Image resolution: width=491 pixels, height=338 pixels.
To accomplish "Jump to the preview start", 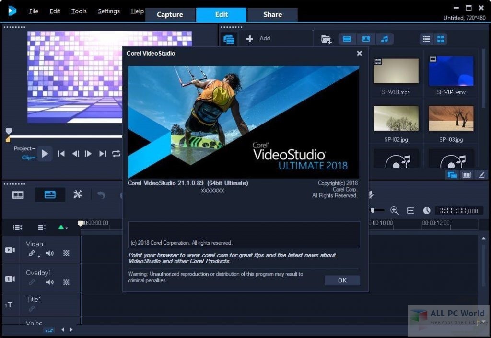I will [x=61, y=154].
